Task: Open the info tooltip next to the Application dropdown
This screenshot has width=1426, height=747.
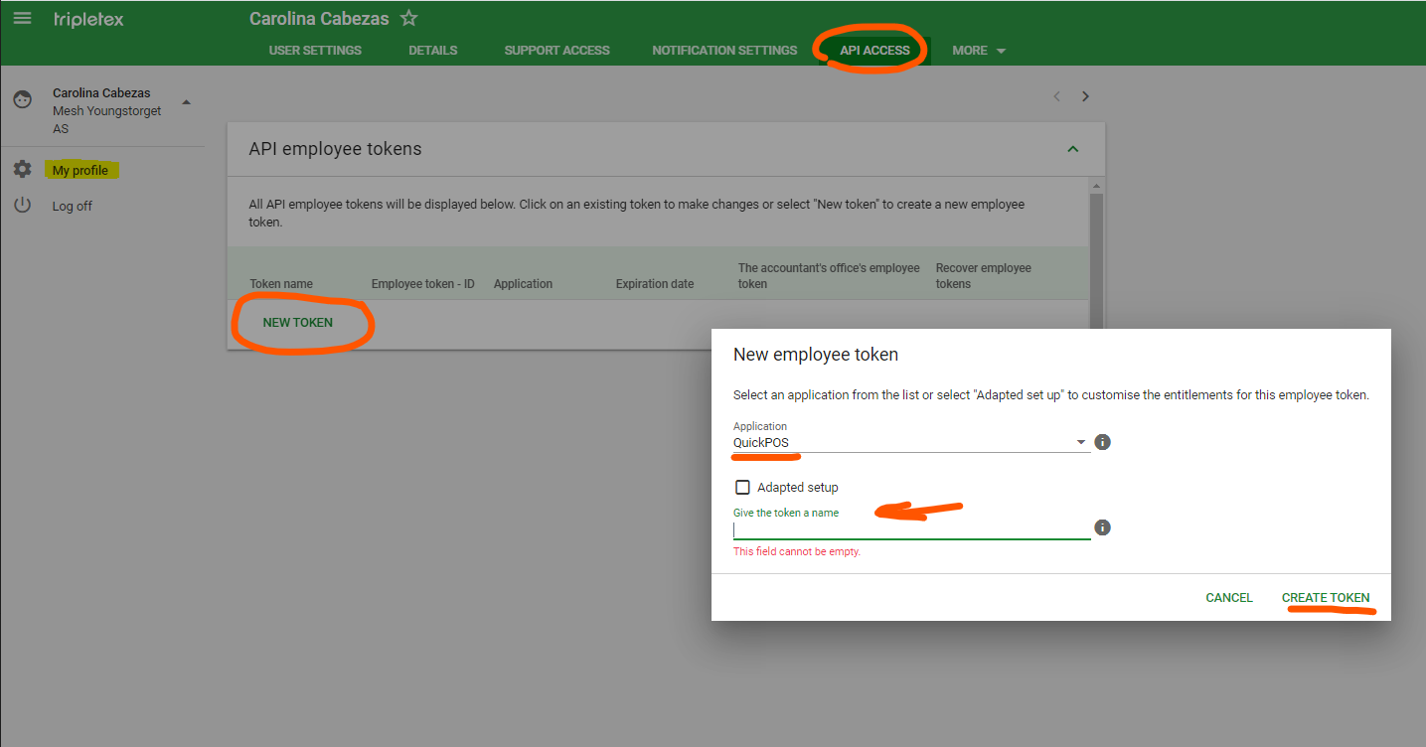Action: (1102, 441)
